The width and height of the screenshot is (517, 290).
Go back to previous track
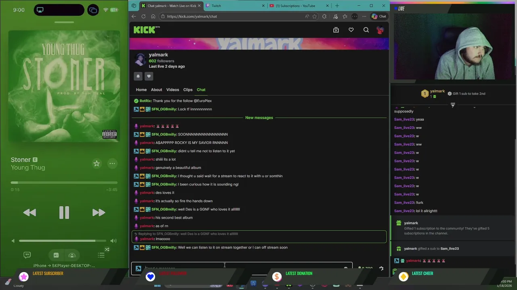pyautogui.click(x=29, y=213)
